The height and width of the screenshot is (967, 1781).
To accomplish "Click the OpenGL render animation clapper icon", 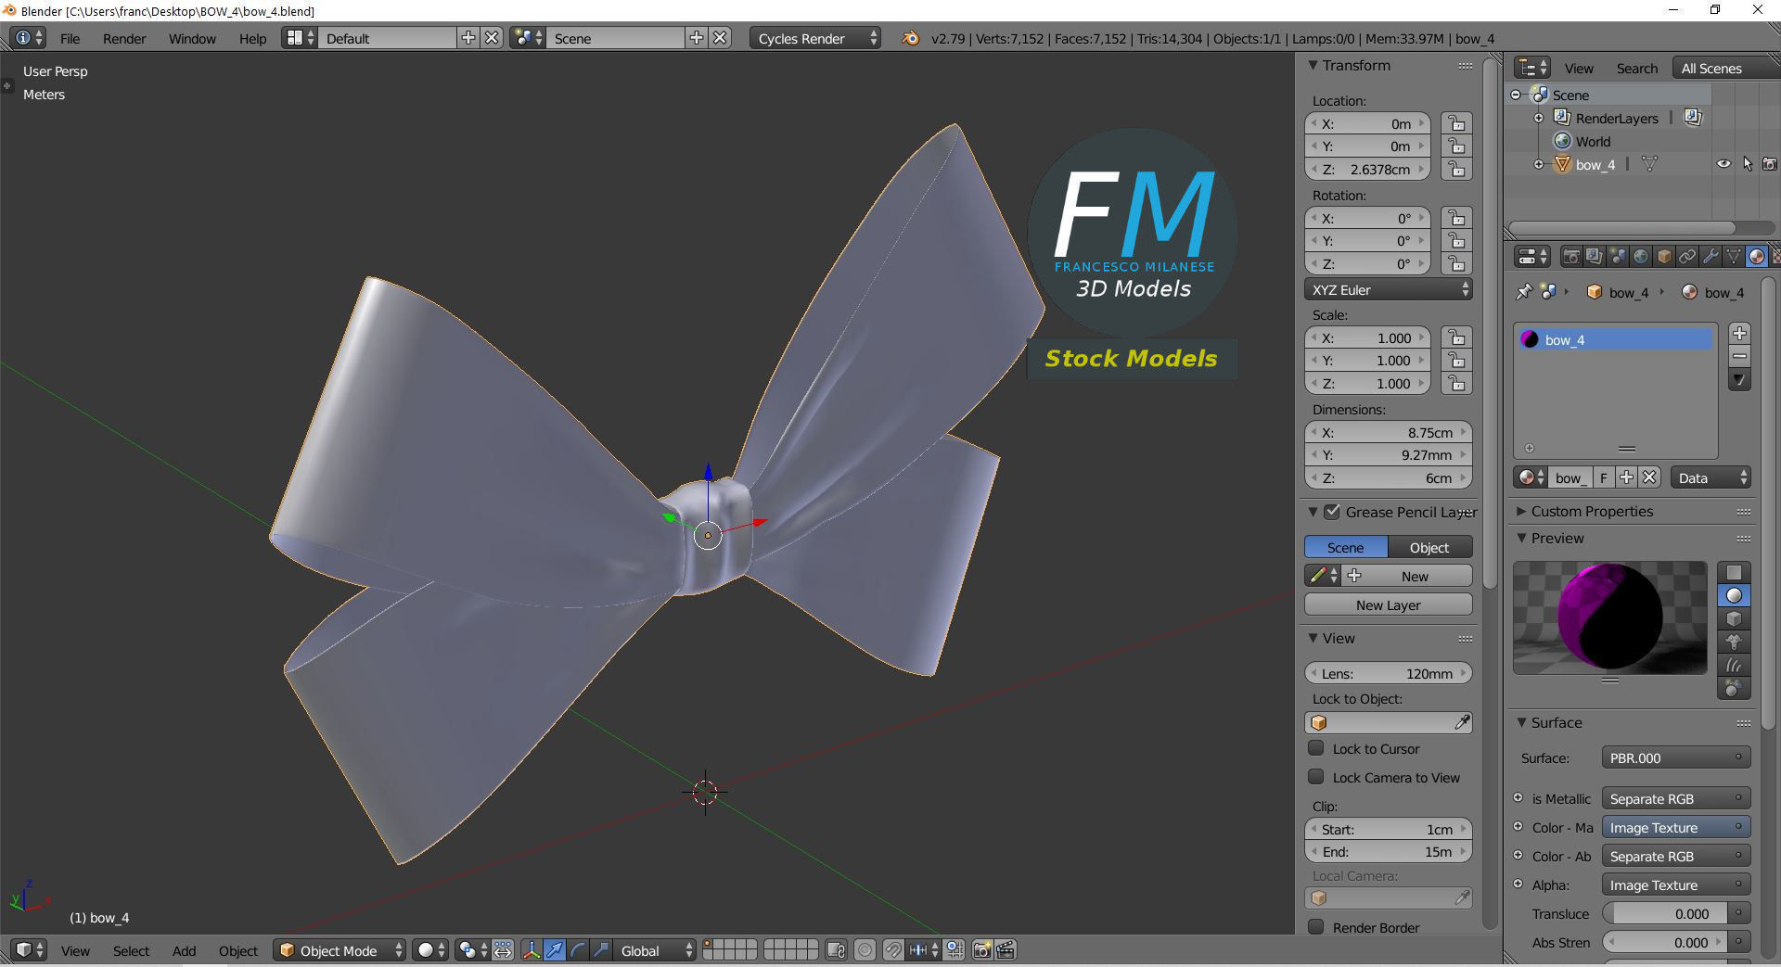I will (1006, 950).
